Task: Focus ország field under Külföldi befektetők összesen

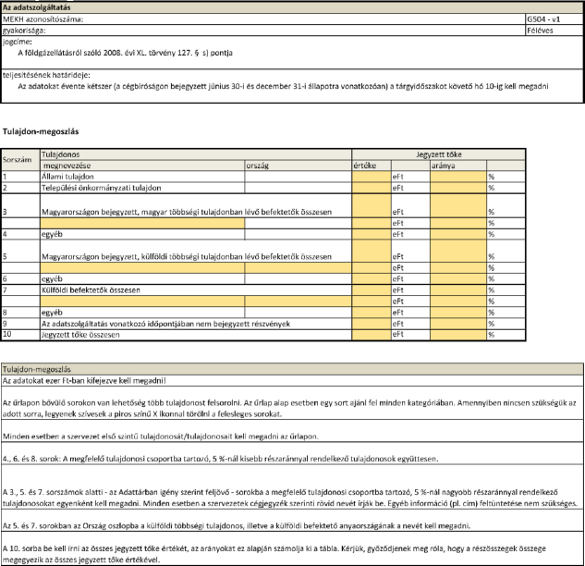Action: point(299,301)
